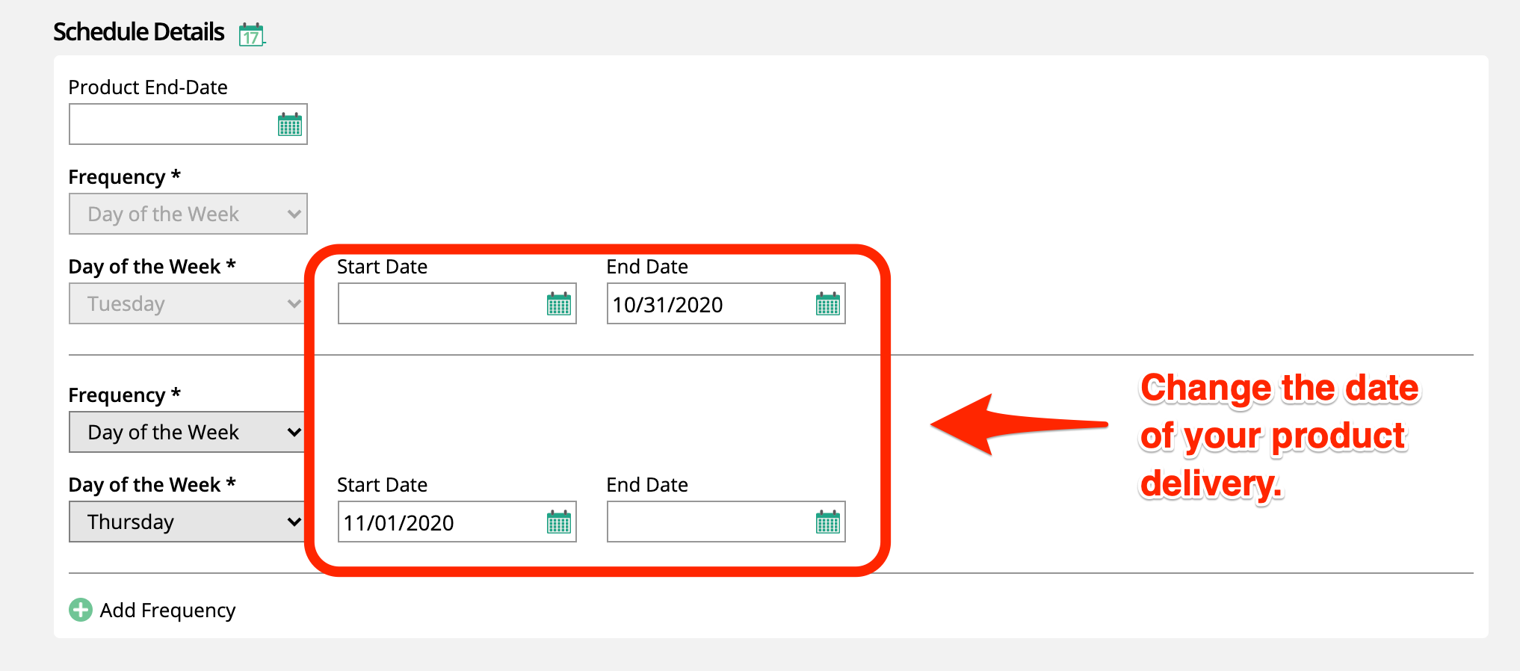Open the Product End-Date calendar picker
The image size is (1520, 671).
pyautogui.click(x=289, y=125)
